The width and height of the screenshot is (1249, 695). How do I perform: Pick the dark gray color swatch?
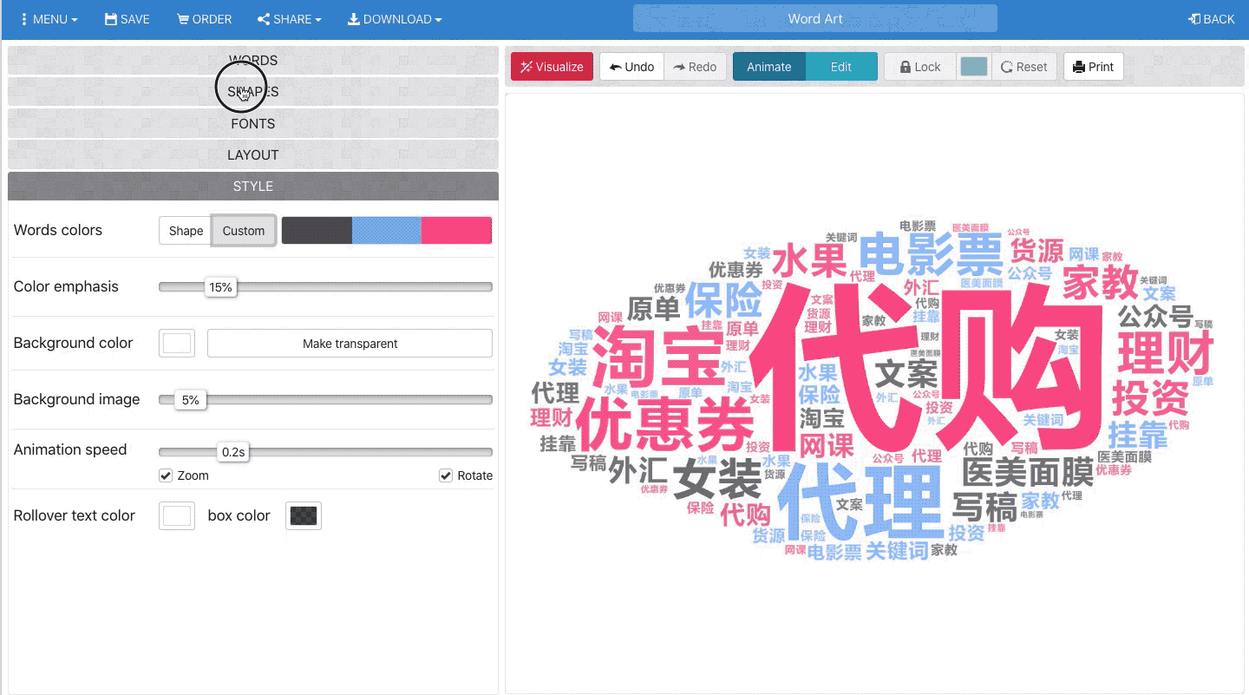point(317,231)
